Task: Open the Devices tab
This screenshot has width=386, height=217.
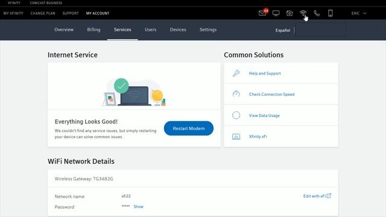Action: 178,30
